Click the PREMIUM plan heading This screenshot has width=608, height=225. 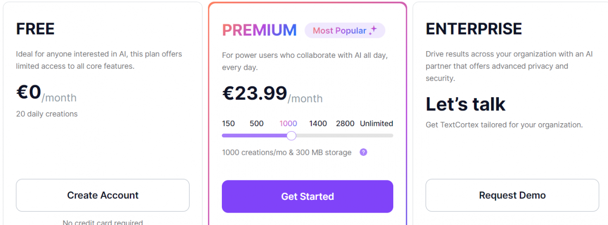tap(259, 30)
